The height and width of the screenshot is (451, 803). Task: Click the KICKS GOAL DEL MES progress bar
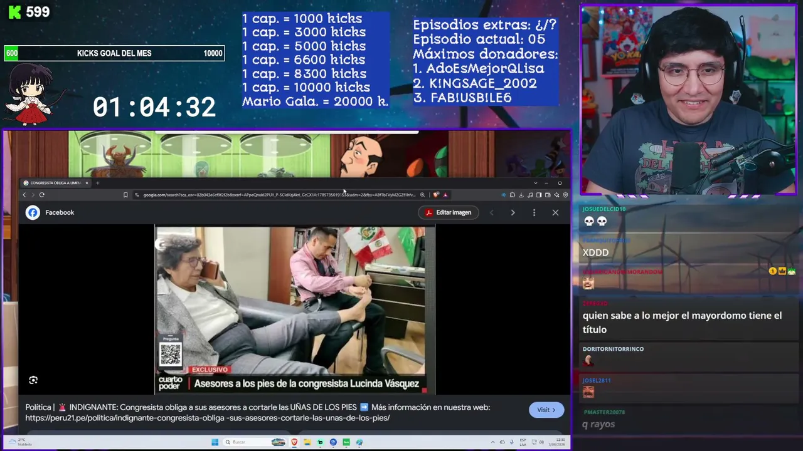(x=114, y=53)
